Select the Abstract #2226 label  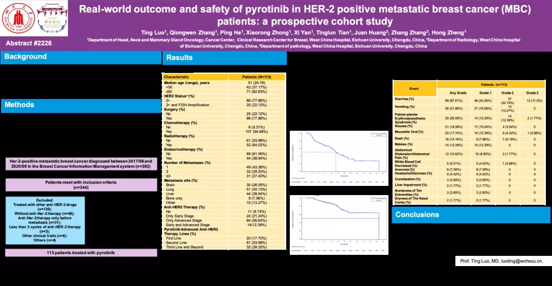click(29, 43)
